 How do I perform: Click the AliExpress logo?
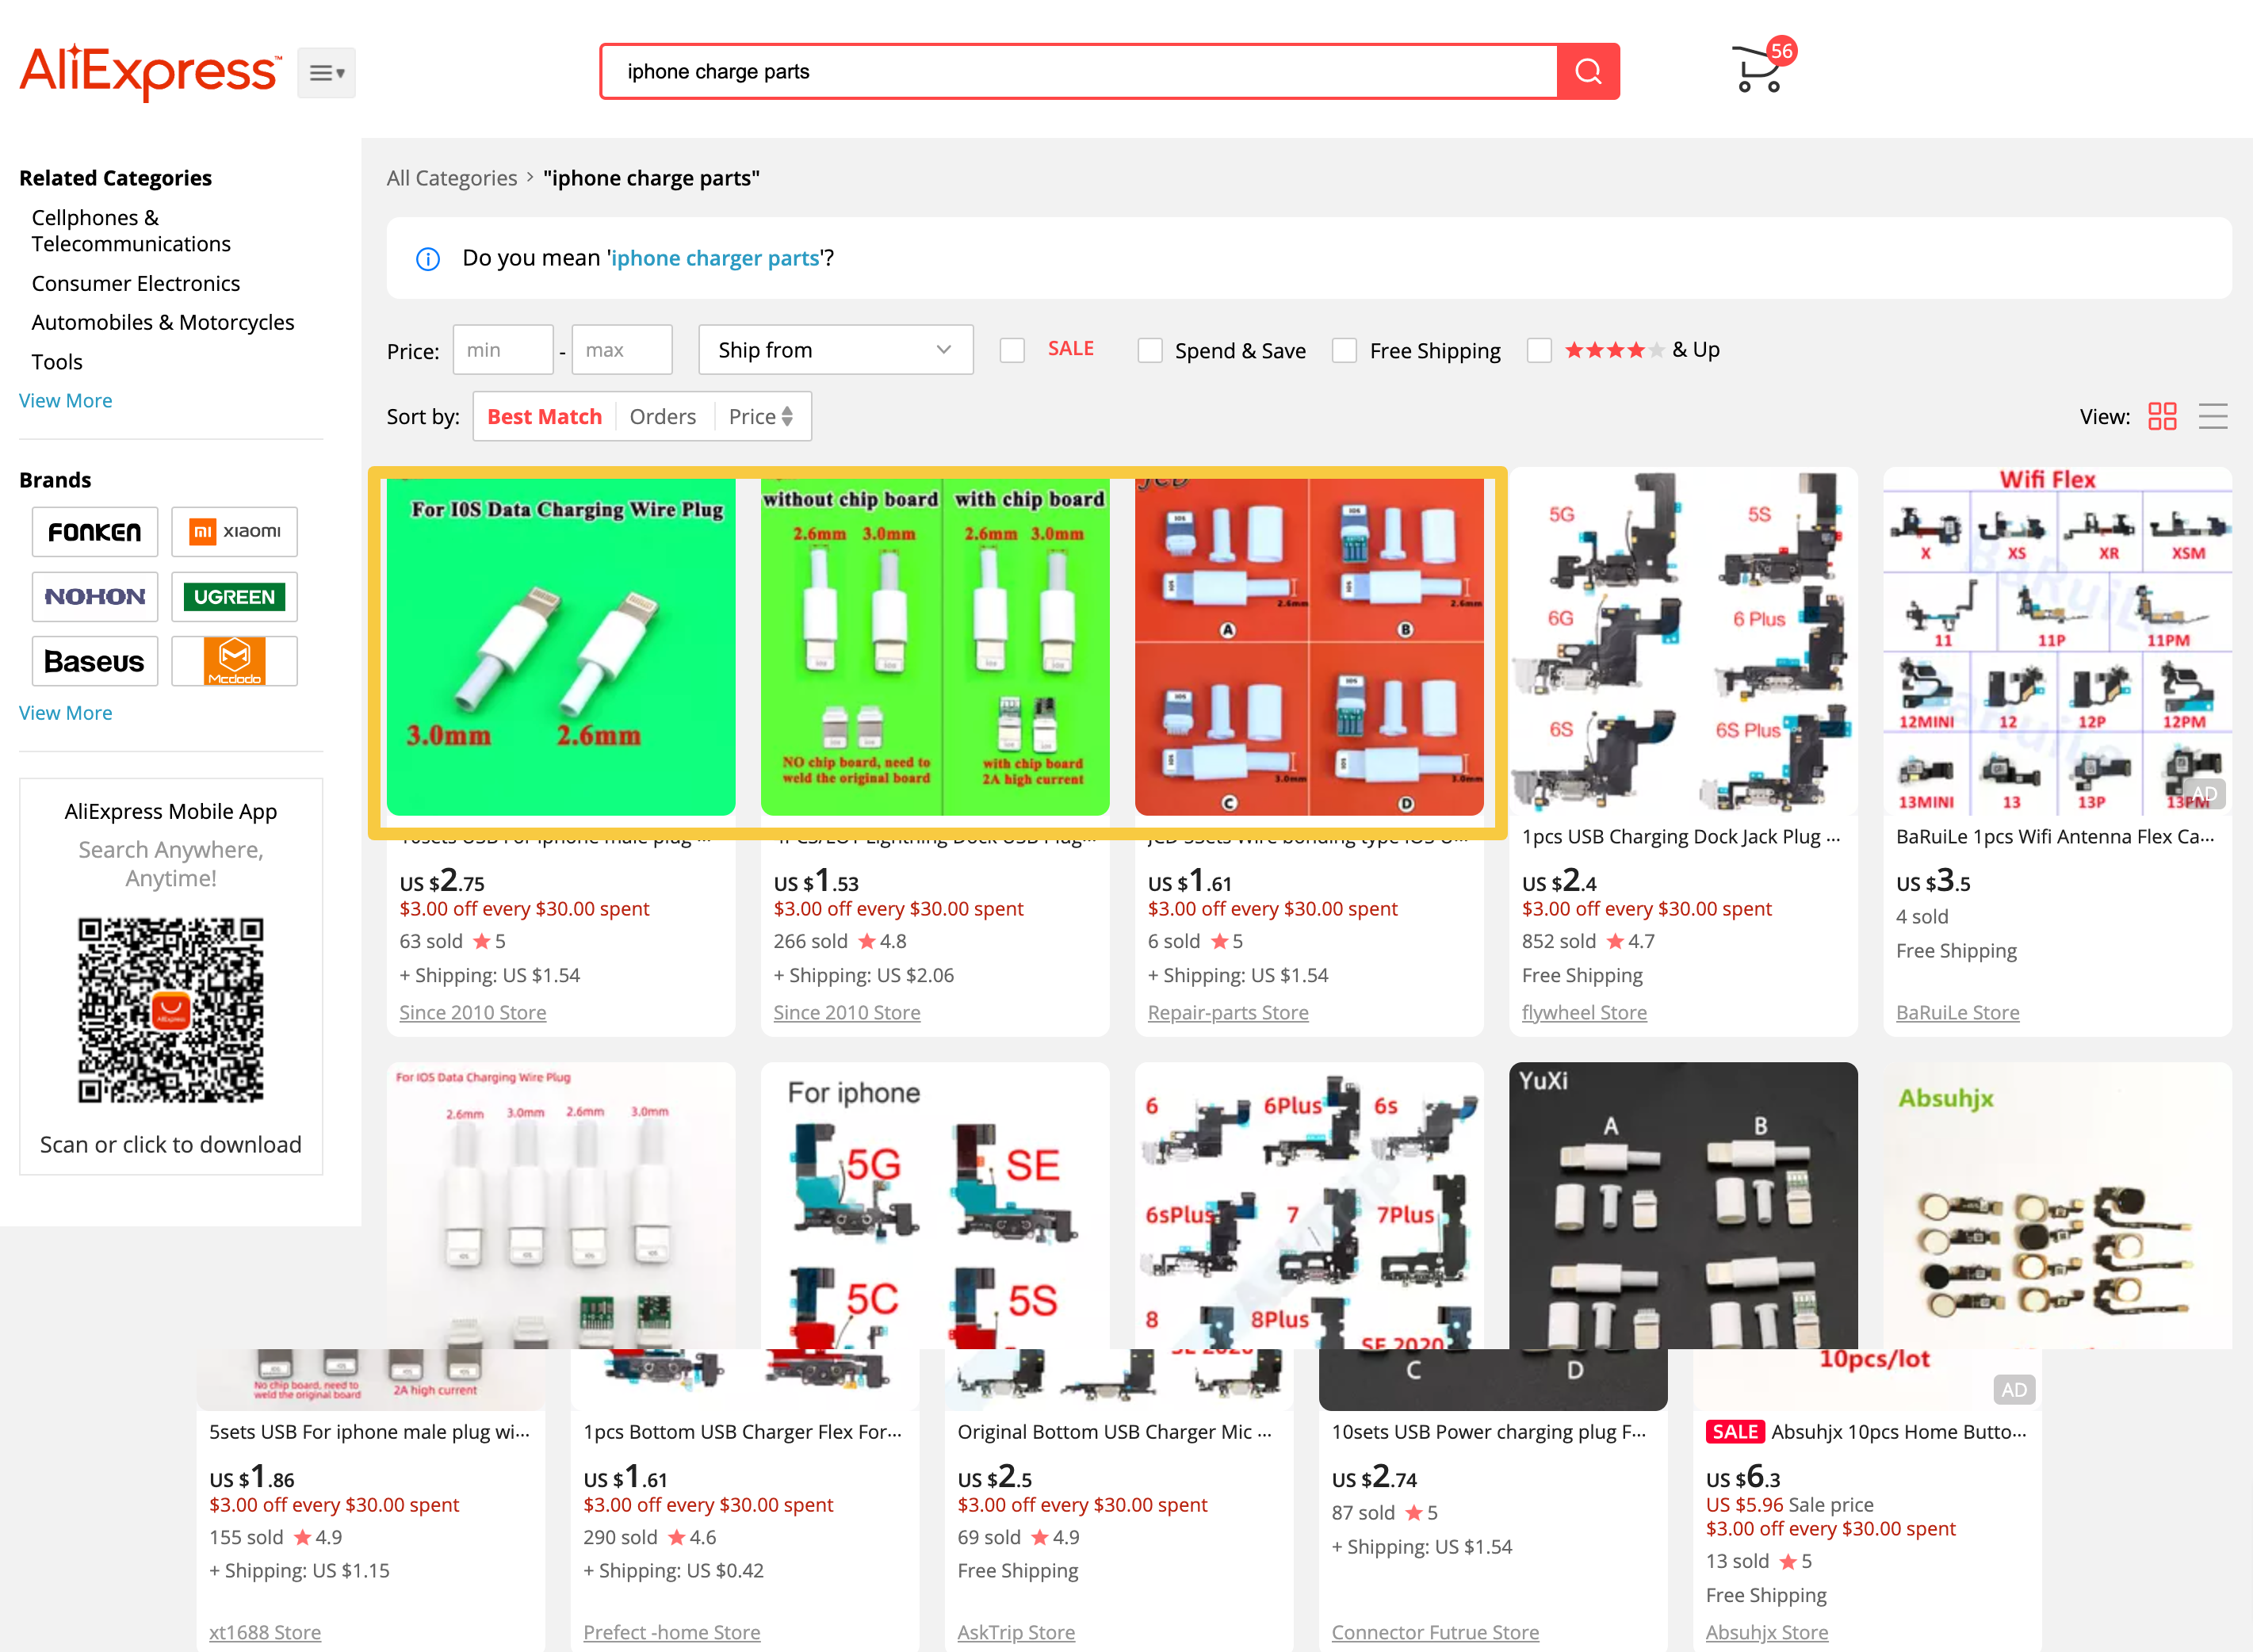coord(149,71)
